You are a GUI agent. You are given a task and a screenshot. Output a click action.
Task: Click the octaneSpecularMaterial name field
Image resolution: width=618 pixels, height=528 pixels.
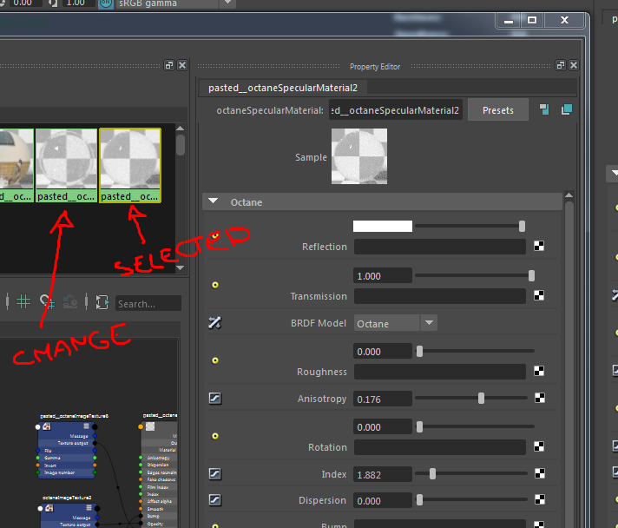tap(396, 110)
